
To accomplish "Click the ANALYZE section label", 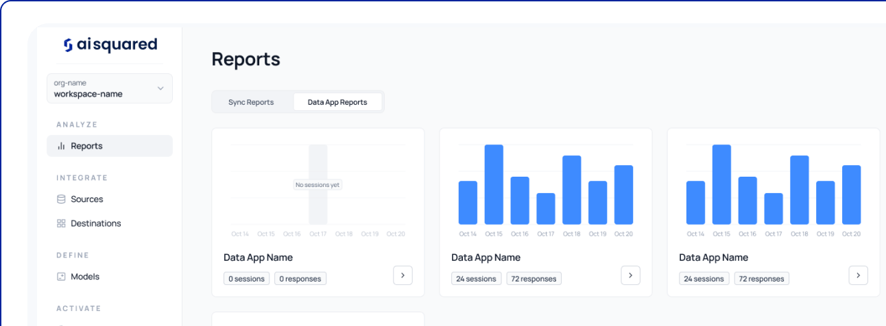I will (x=77, y=125).
